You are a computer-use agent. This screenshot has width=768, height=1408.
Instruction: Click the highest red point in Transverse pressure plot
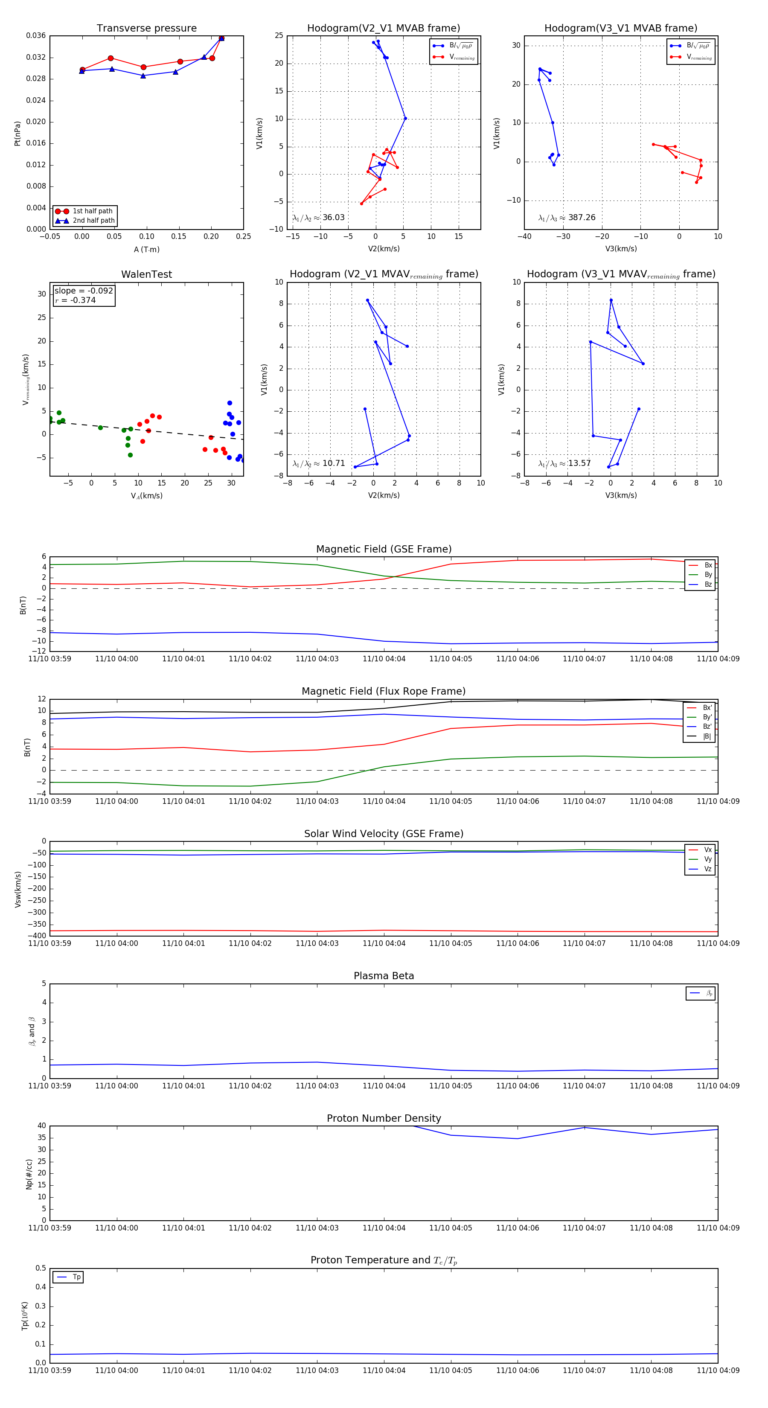pyautogui.click(x=221, y=38)
